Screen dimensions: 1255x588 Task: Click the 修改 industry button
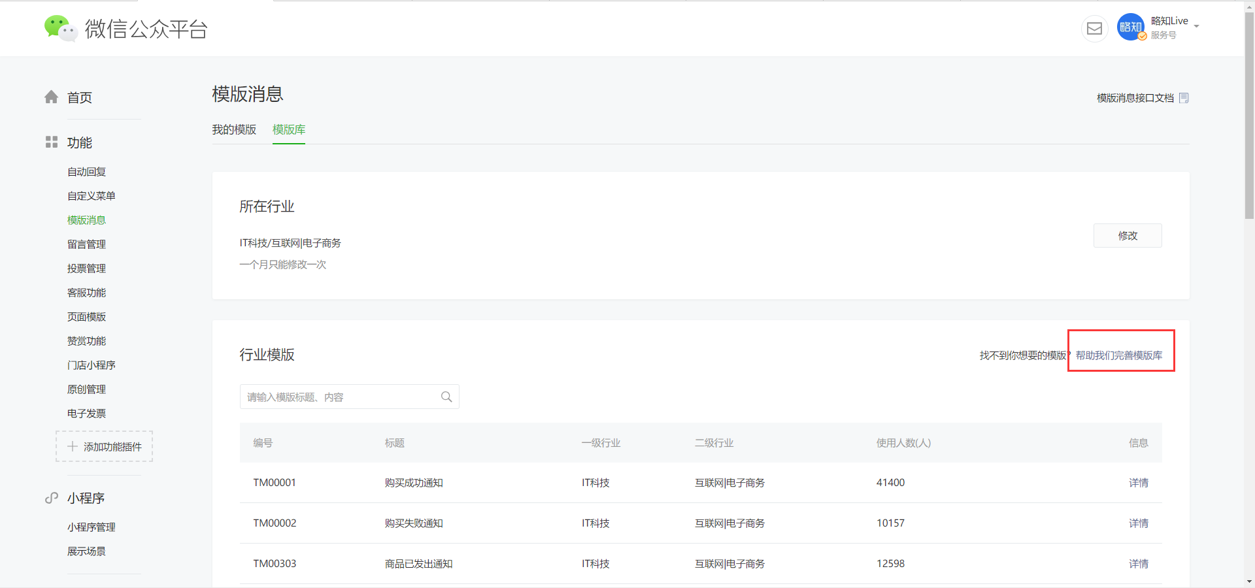pyautogui.click(x=1128, y=236)
